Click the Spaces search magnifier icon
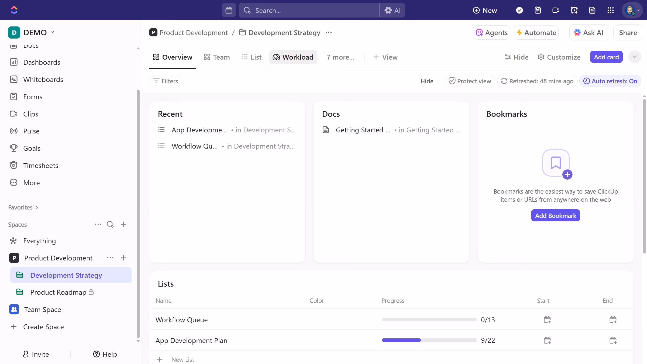 (x=110, y=224)
